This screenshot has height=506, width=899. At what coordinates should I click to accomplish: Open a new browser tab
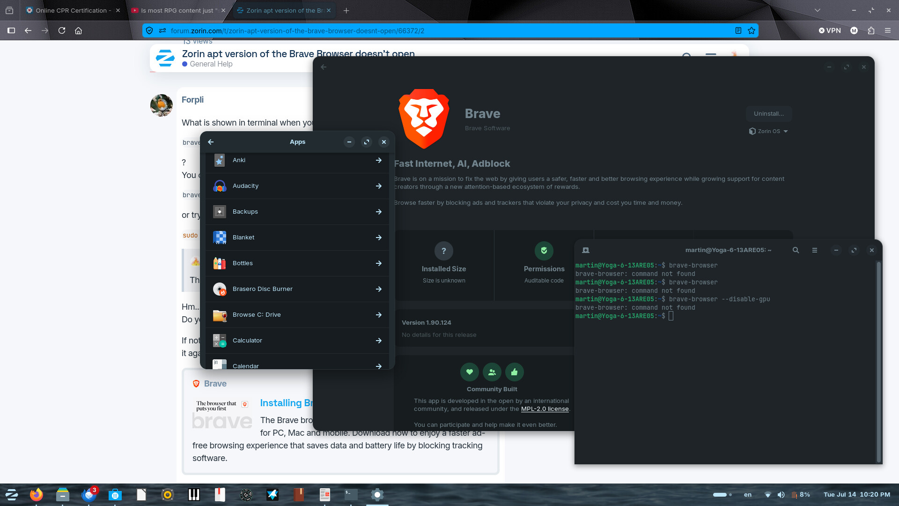pyautogui.click(x=346, y=10)
